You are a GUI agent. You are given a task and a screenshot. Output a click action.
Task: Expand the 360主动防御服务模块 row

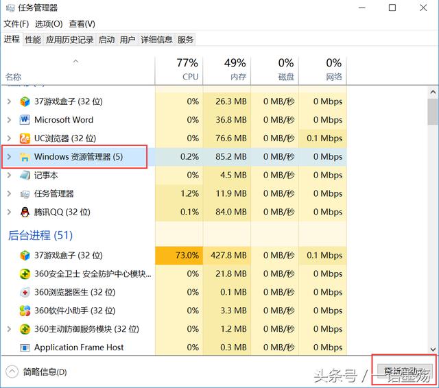coord(9,329)
